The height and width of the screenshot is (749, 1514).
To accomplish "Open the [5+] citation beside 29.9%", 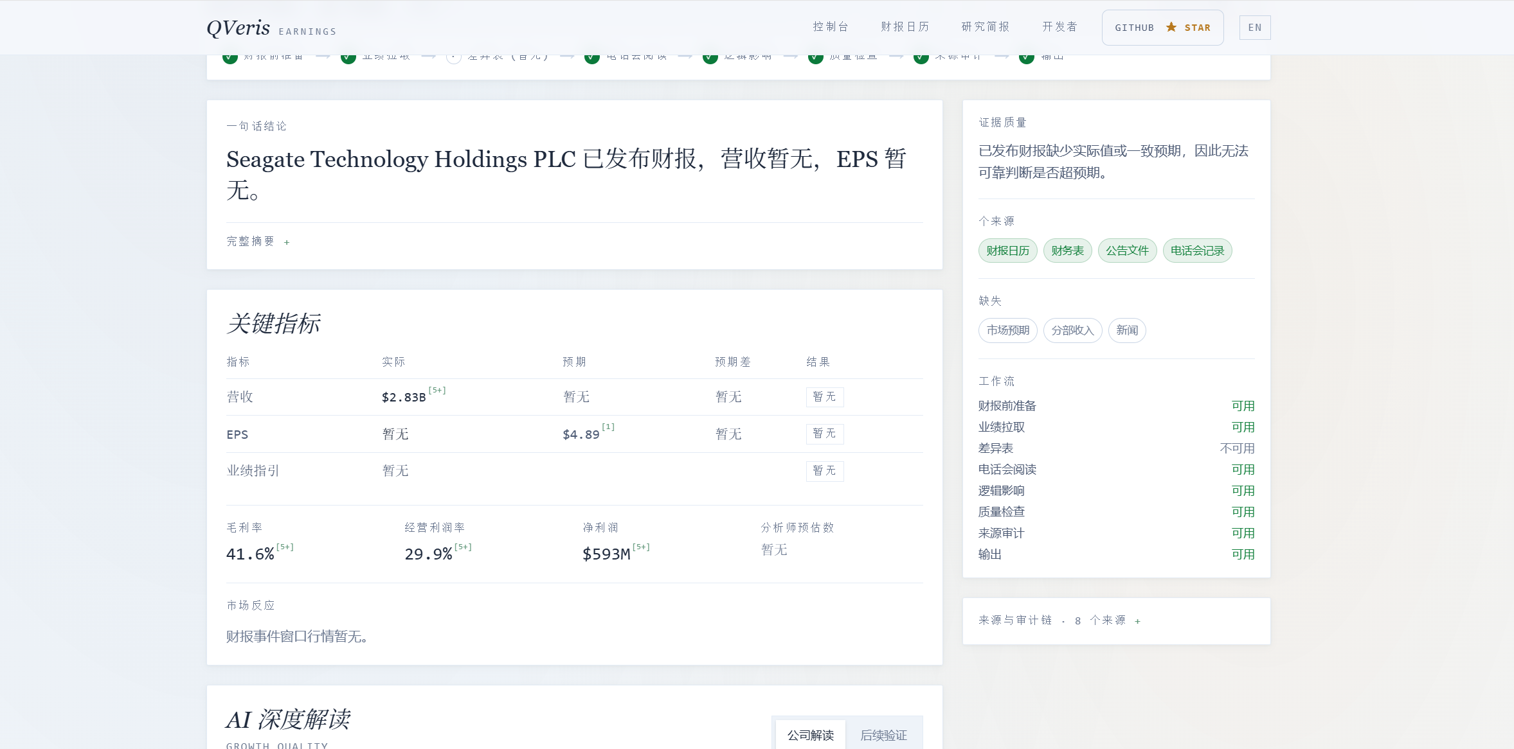I will [x=463, y=547].
